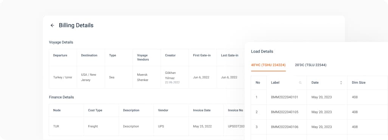The height and width of the screenshot is (140, 388).
Task: Click the 408 dim size in row 3
Action: pos(355,127)
